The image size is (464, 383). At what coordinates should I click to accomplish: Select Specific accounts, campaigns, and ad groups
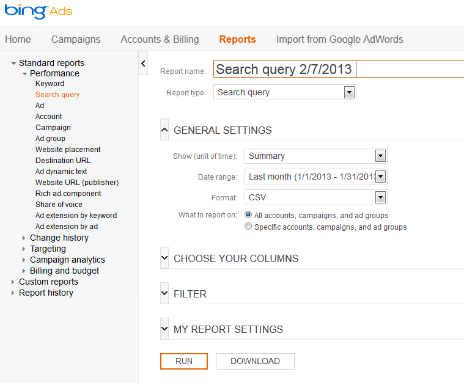(248, 227)
